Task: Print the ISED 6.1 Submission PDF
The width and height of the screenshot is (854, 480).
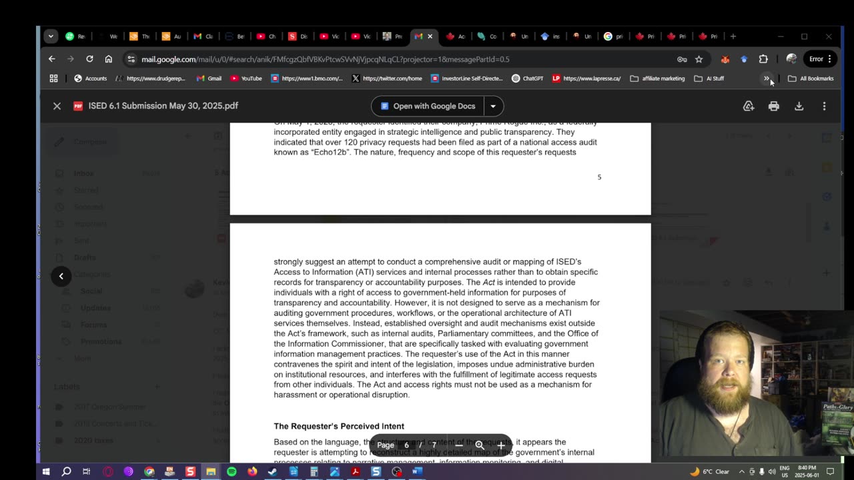Action: 773,106
